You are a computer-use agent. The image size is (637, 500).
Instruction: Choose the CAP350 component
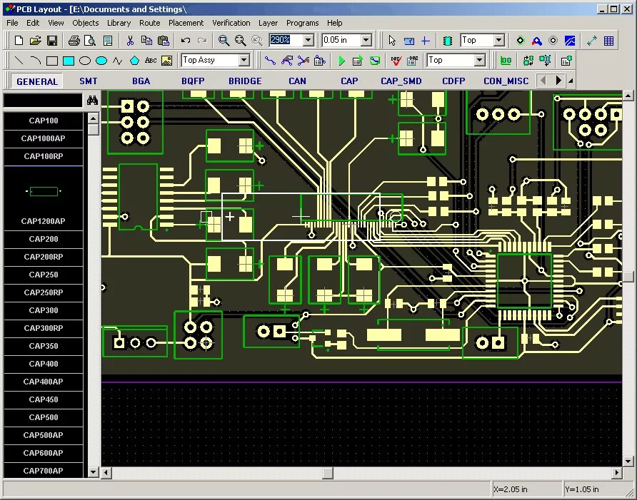(x=44, y=346)
